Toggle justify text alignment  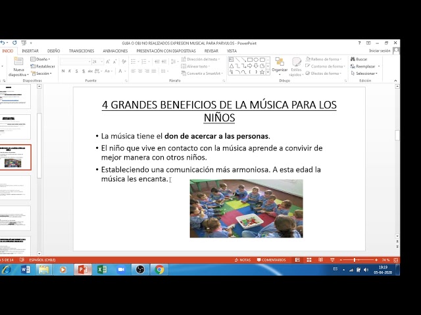coord(153,71)
